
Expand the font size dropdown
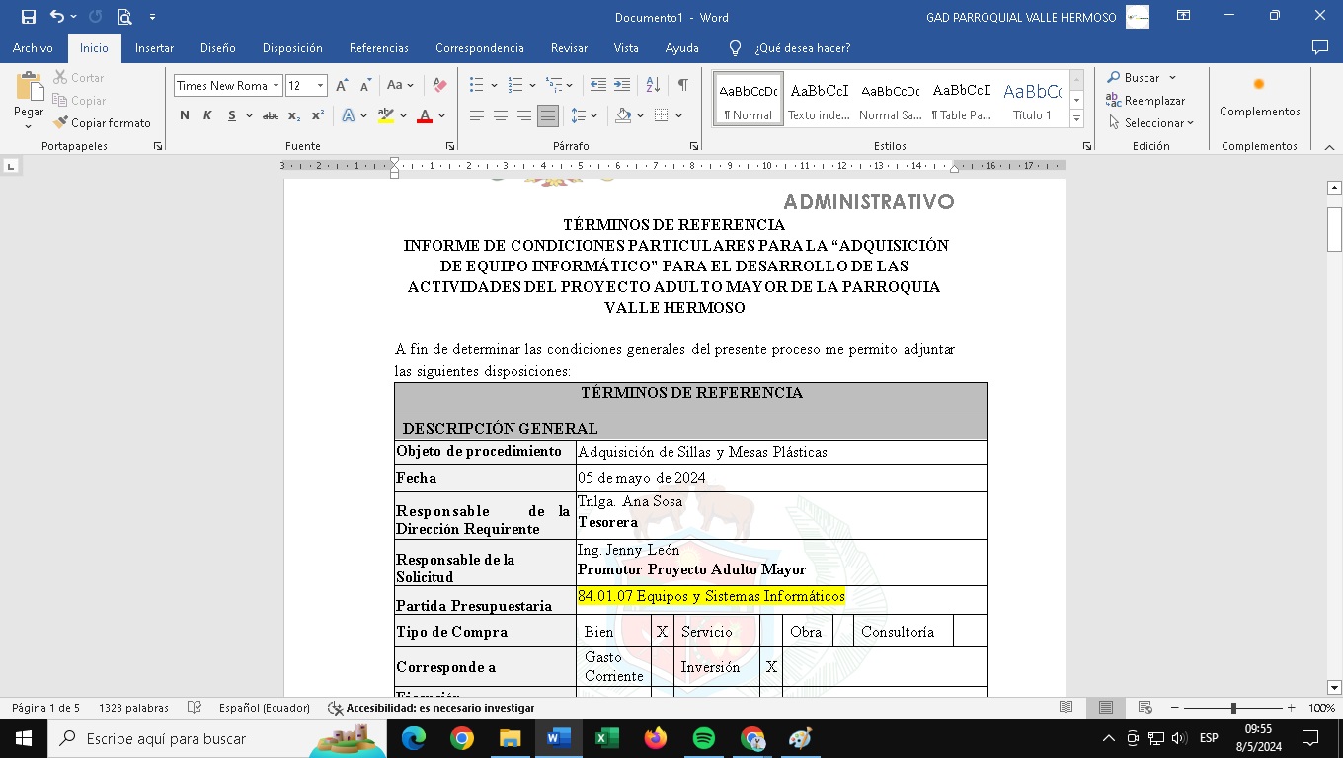pos(320,86)
